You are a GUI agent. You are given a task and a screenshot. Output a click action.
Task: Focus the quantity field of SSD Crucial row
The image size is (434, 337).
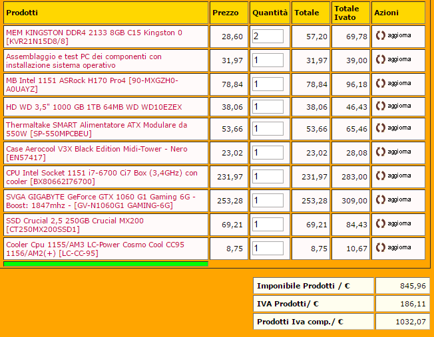[268, 224]
